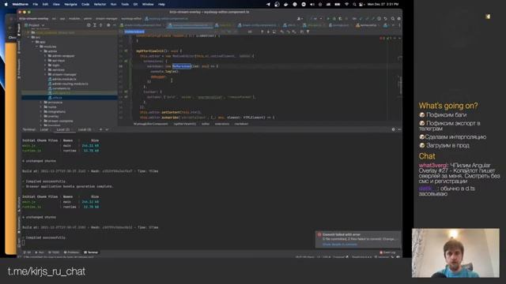
Task: Click the Commit failed with error notification
Action: click(x=358, y=239)
